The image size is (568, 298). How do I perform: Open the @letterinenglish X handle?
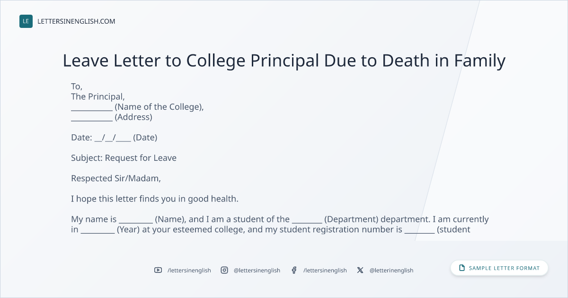tap(391, 270)
